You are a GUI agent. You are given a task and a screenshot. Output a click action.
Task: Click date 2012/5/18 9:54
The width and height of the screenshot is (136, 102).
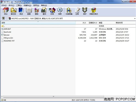click(x=122, y=29)
